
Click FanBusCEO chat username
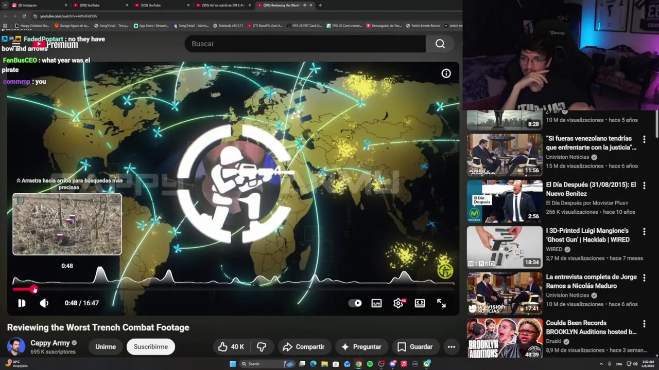click(20, 60)
